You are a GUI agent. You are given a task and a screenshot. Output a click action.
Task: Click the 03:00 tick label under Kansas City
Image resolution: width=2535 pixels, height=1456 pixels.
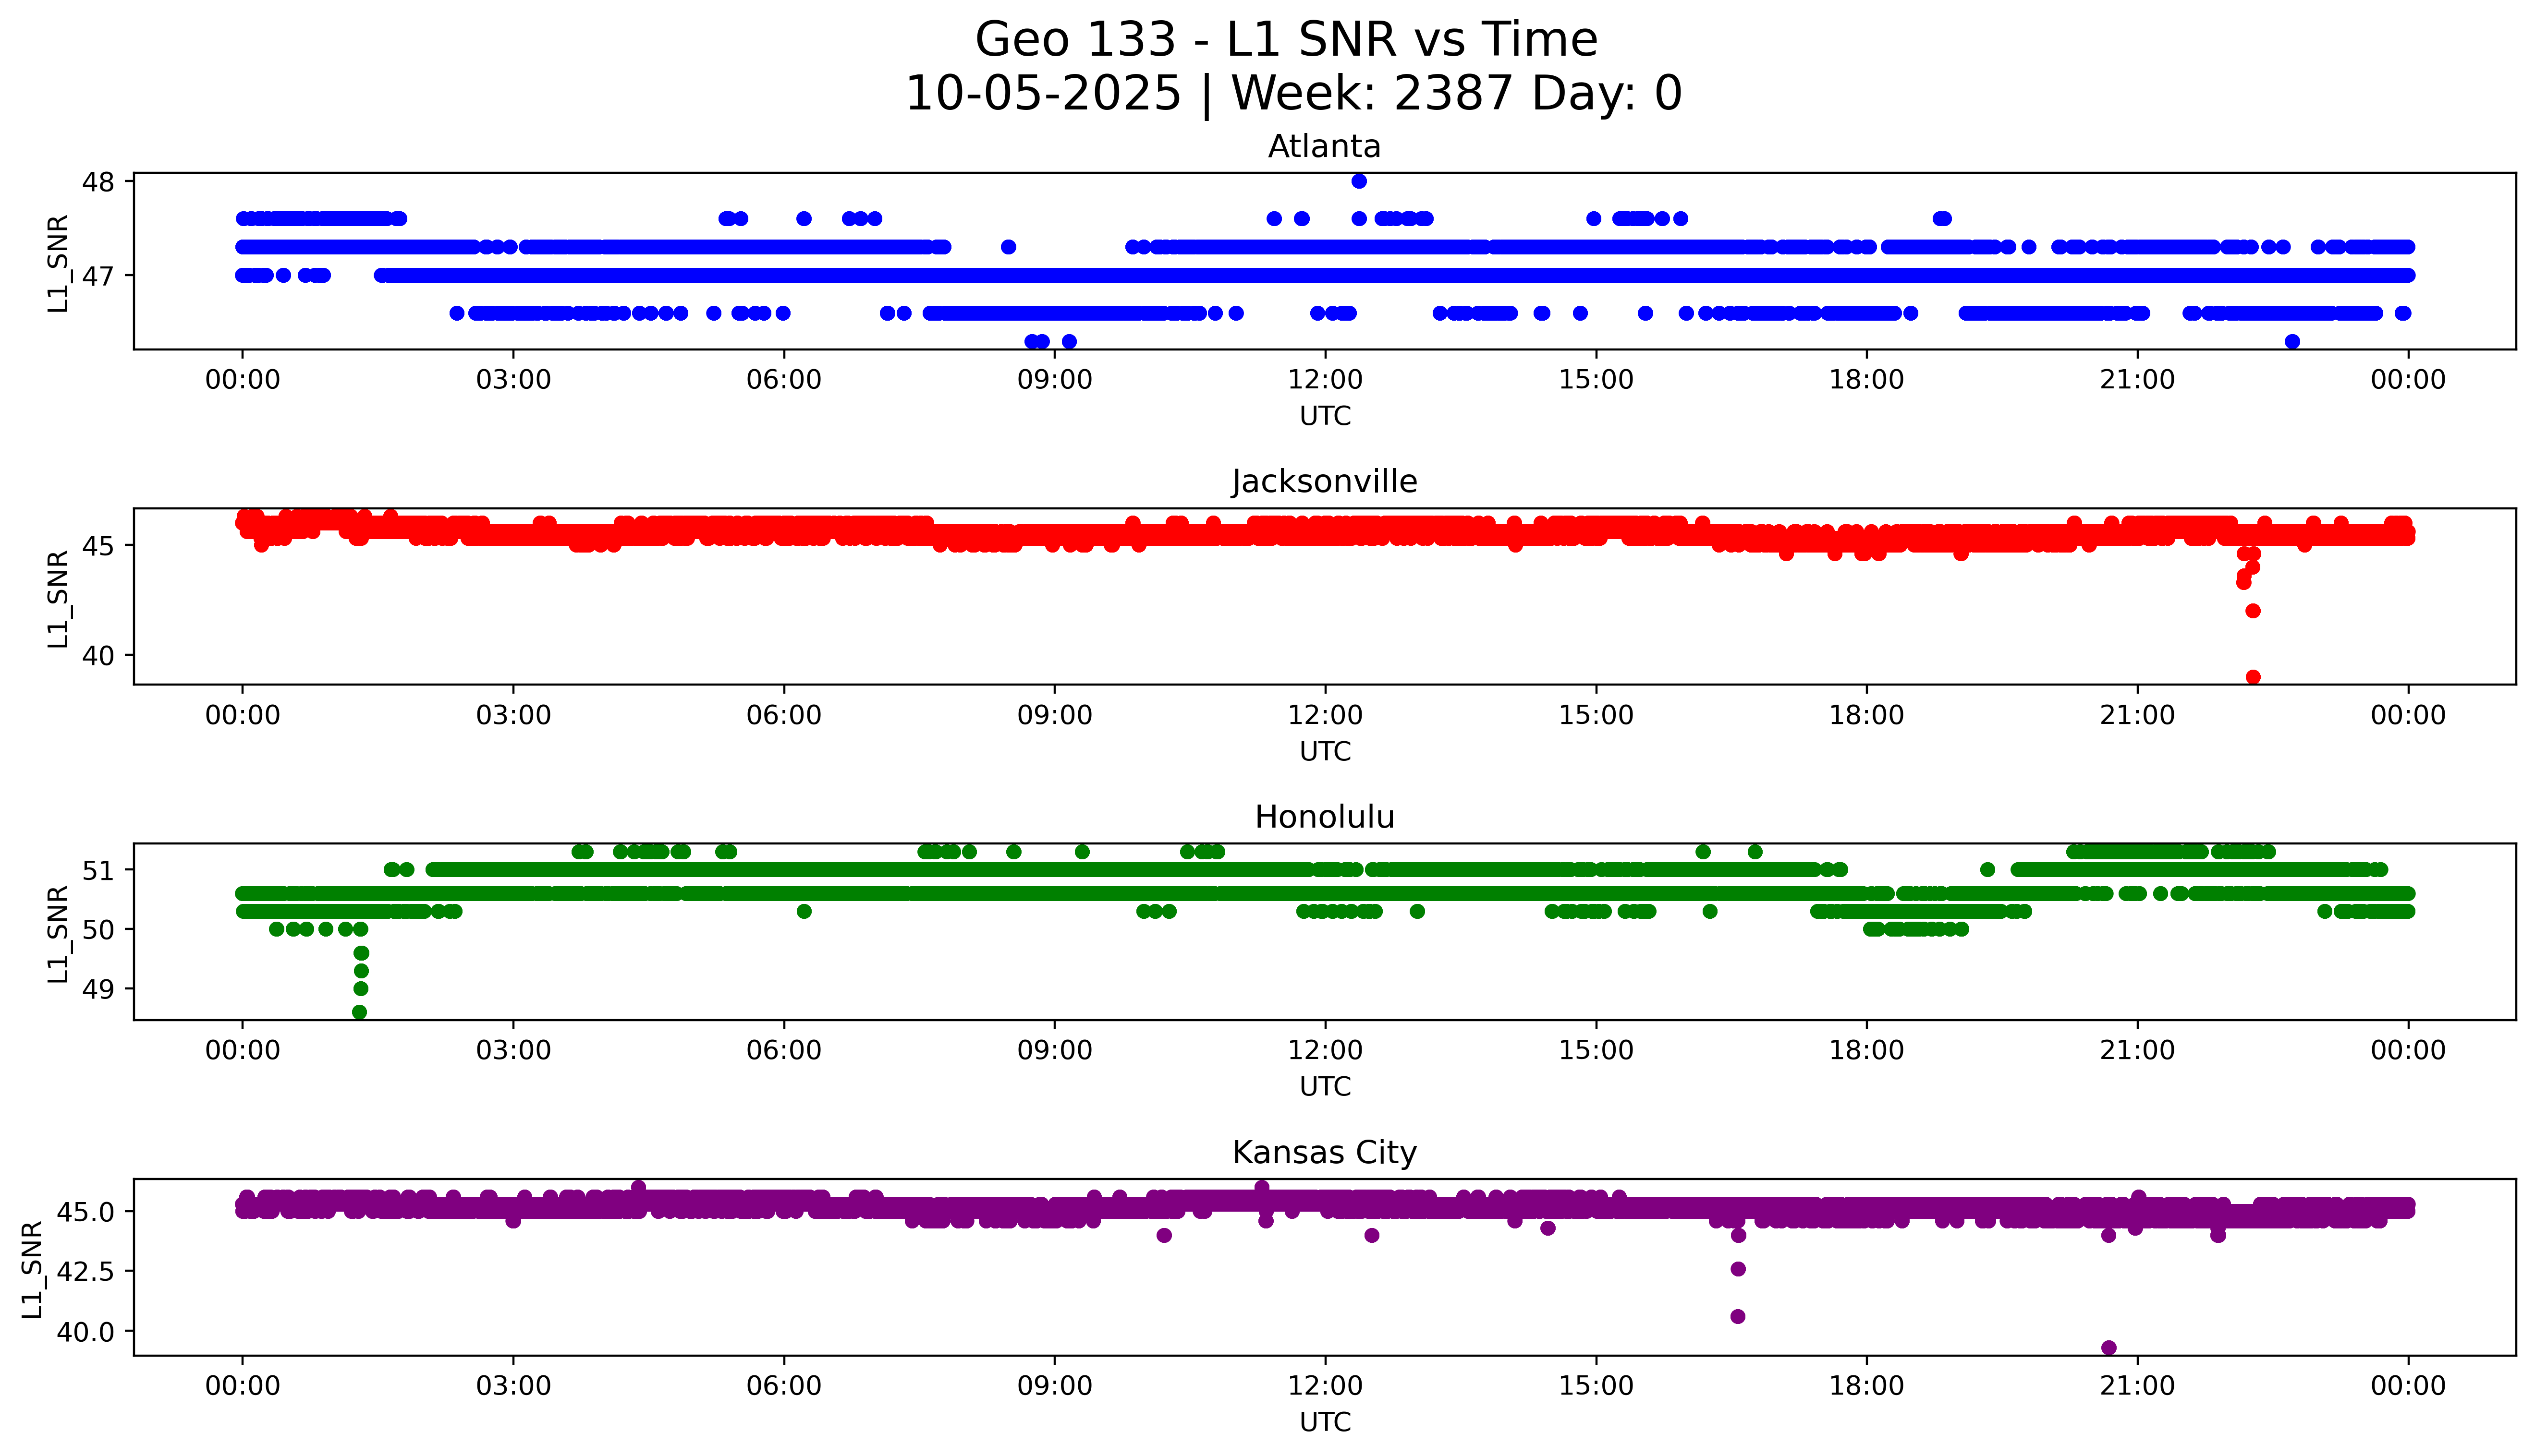pyautogui.click(x=513, y=1386)
